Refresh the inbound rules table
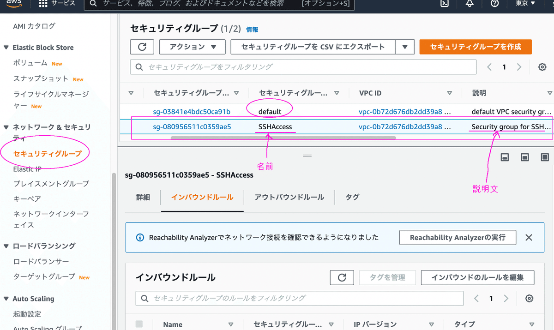This screenshot has height=330, width=554. 342,277
